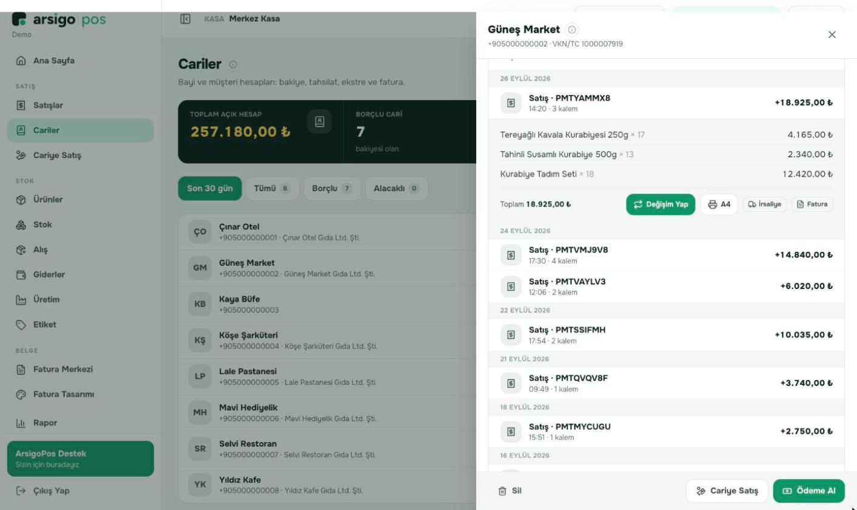Click the receipt icon for PMTSSIFMH
This screenshot has width=857, height=510.
511,335
